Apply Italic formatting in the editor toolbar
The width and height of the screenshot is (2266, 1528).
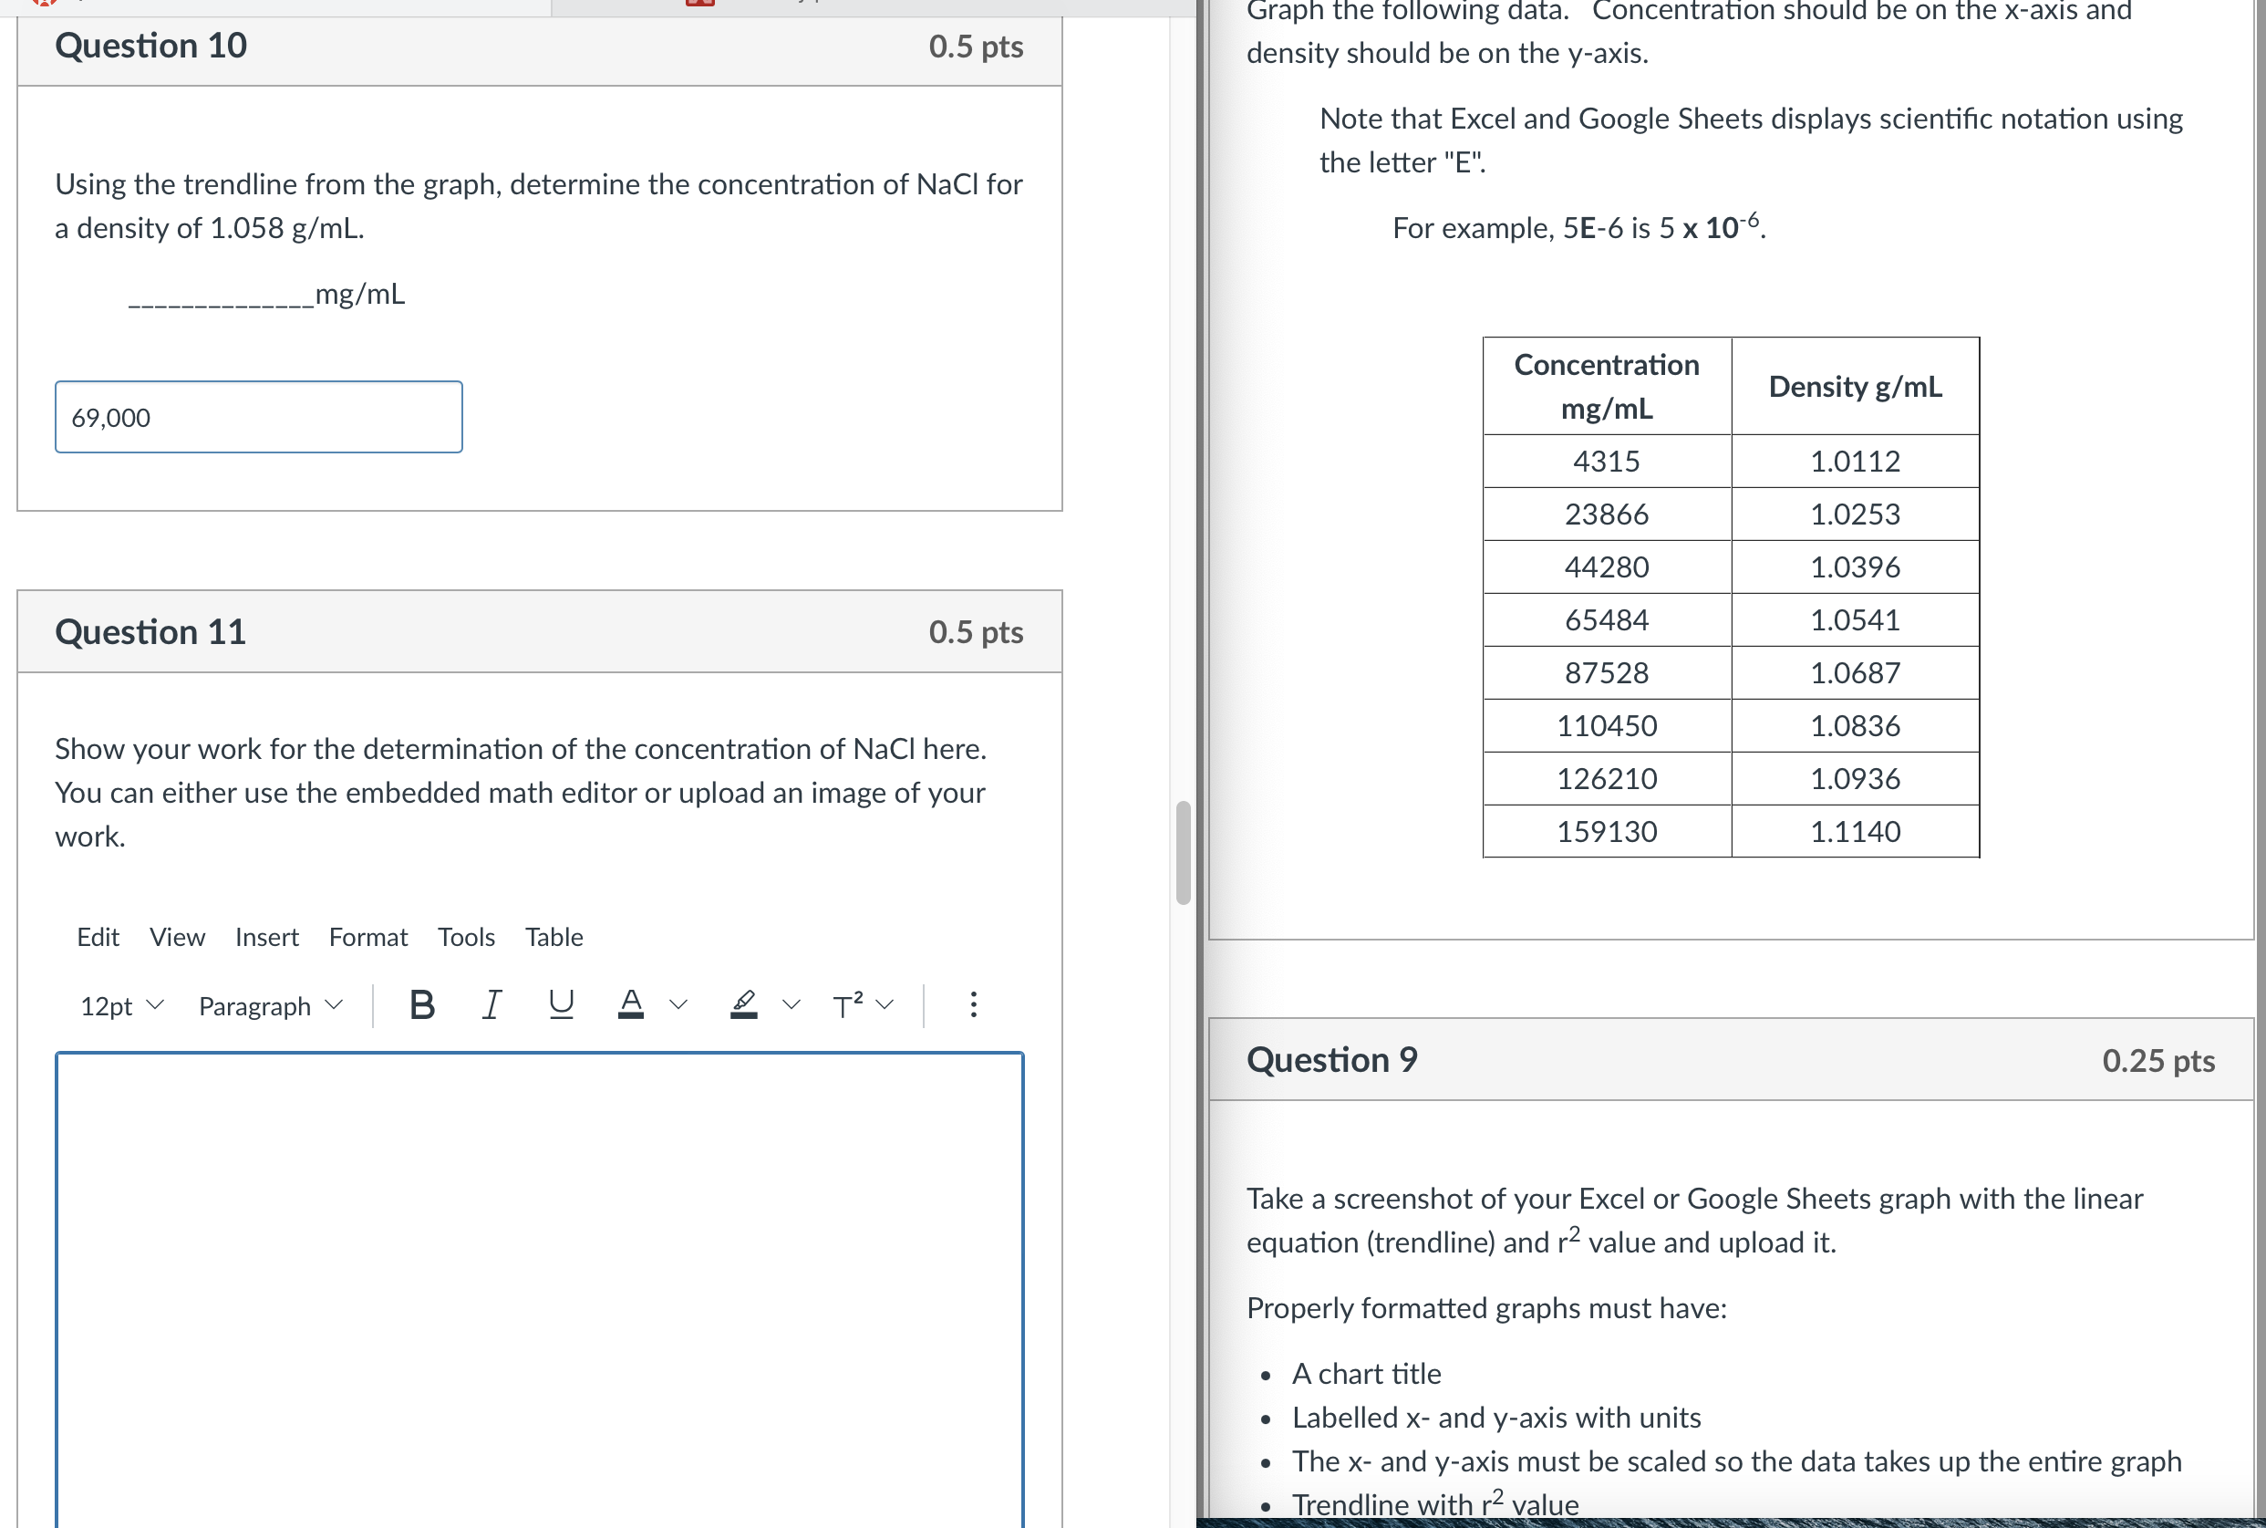[x=492, y=1004]
